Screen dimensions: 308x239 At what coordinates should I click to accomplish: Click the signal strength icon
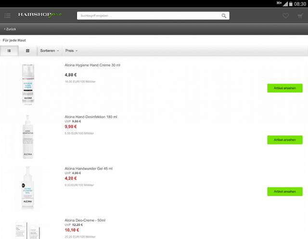point(285,4)
